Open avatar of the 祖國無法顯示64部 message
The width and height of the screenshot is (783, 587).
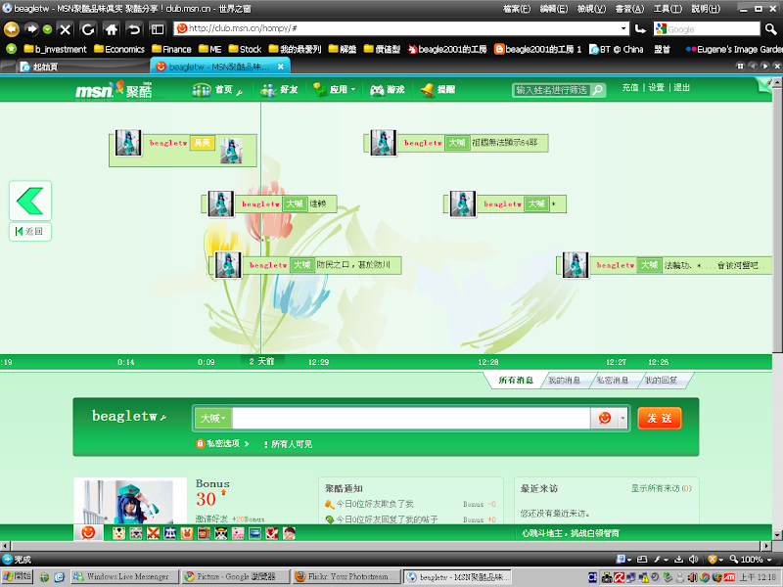coord(383,142)
